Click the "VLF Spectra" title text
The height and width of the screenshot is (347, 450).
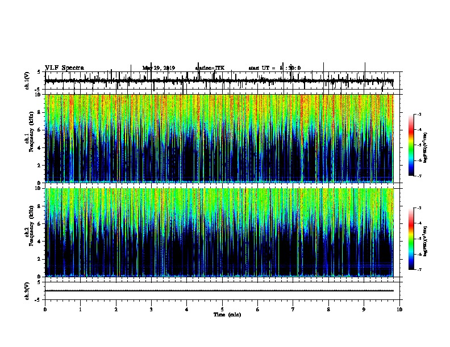point(64,68)
